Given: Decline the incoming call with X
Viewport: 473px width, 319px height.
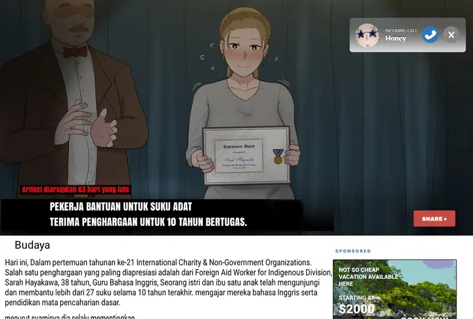Looking at the screenshot, I should (x=451, y=35).
